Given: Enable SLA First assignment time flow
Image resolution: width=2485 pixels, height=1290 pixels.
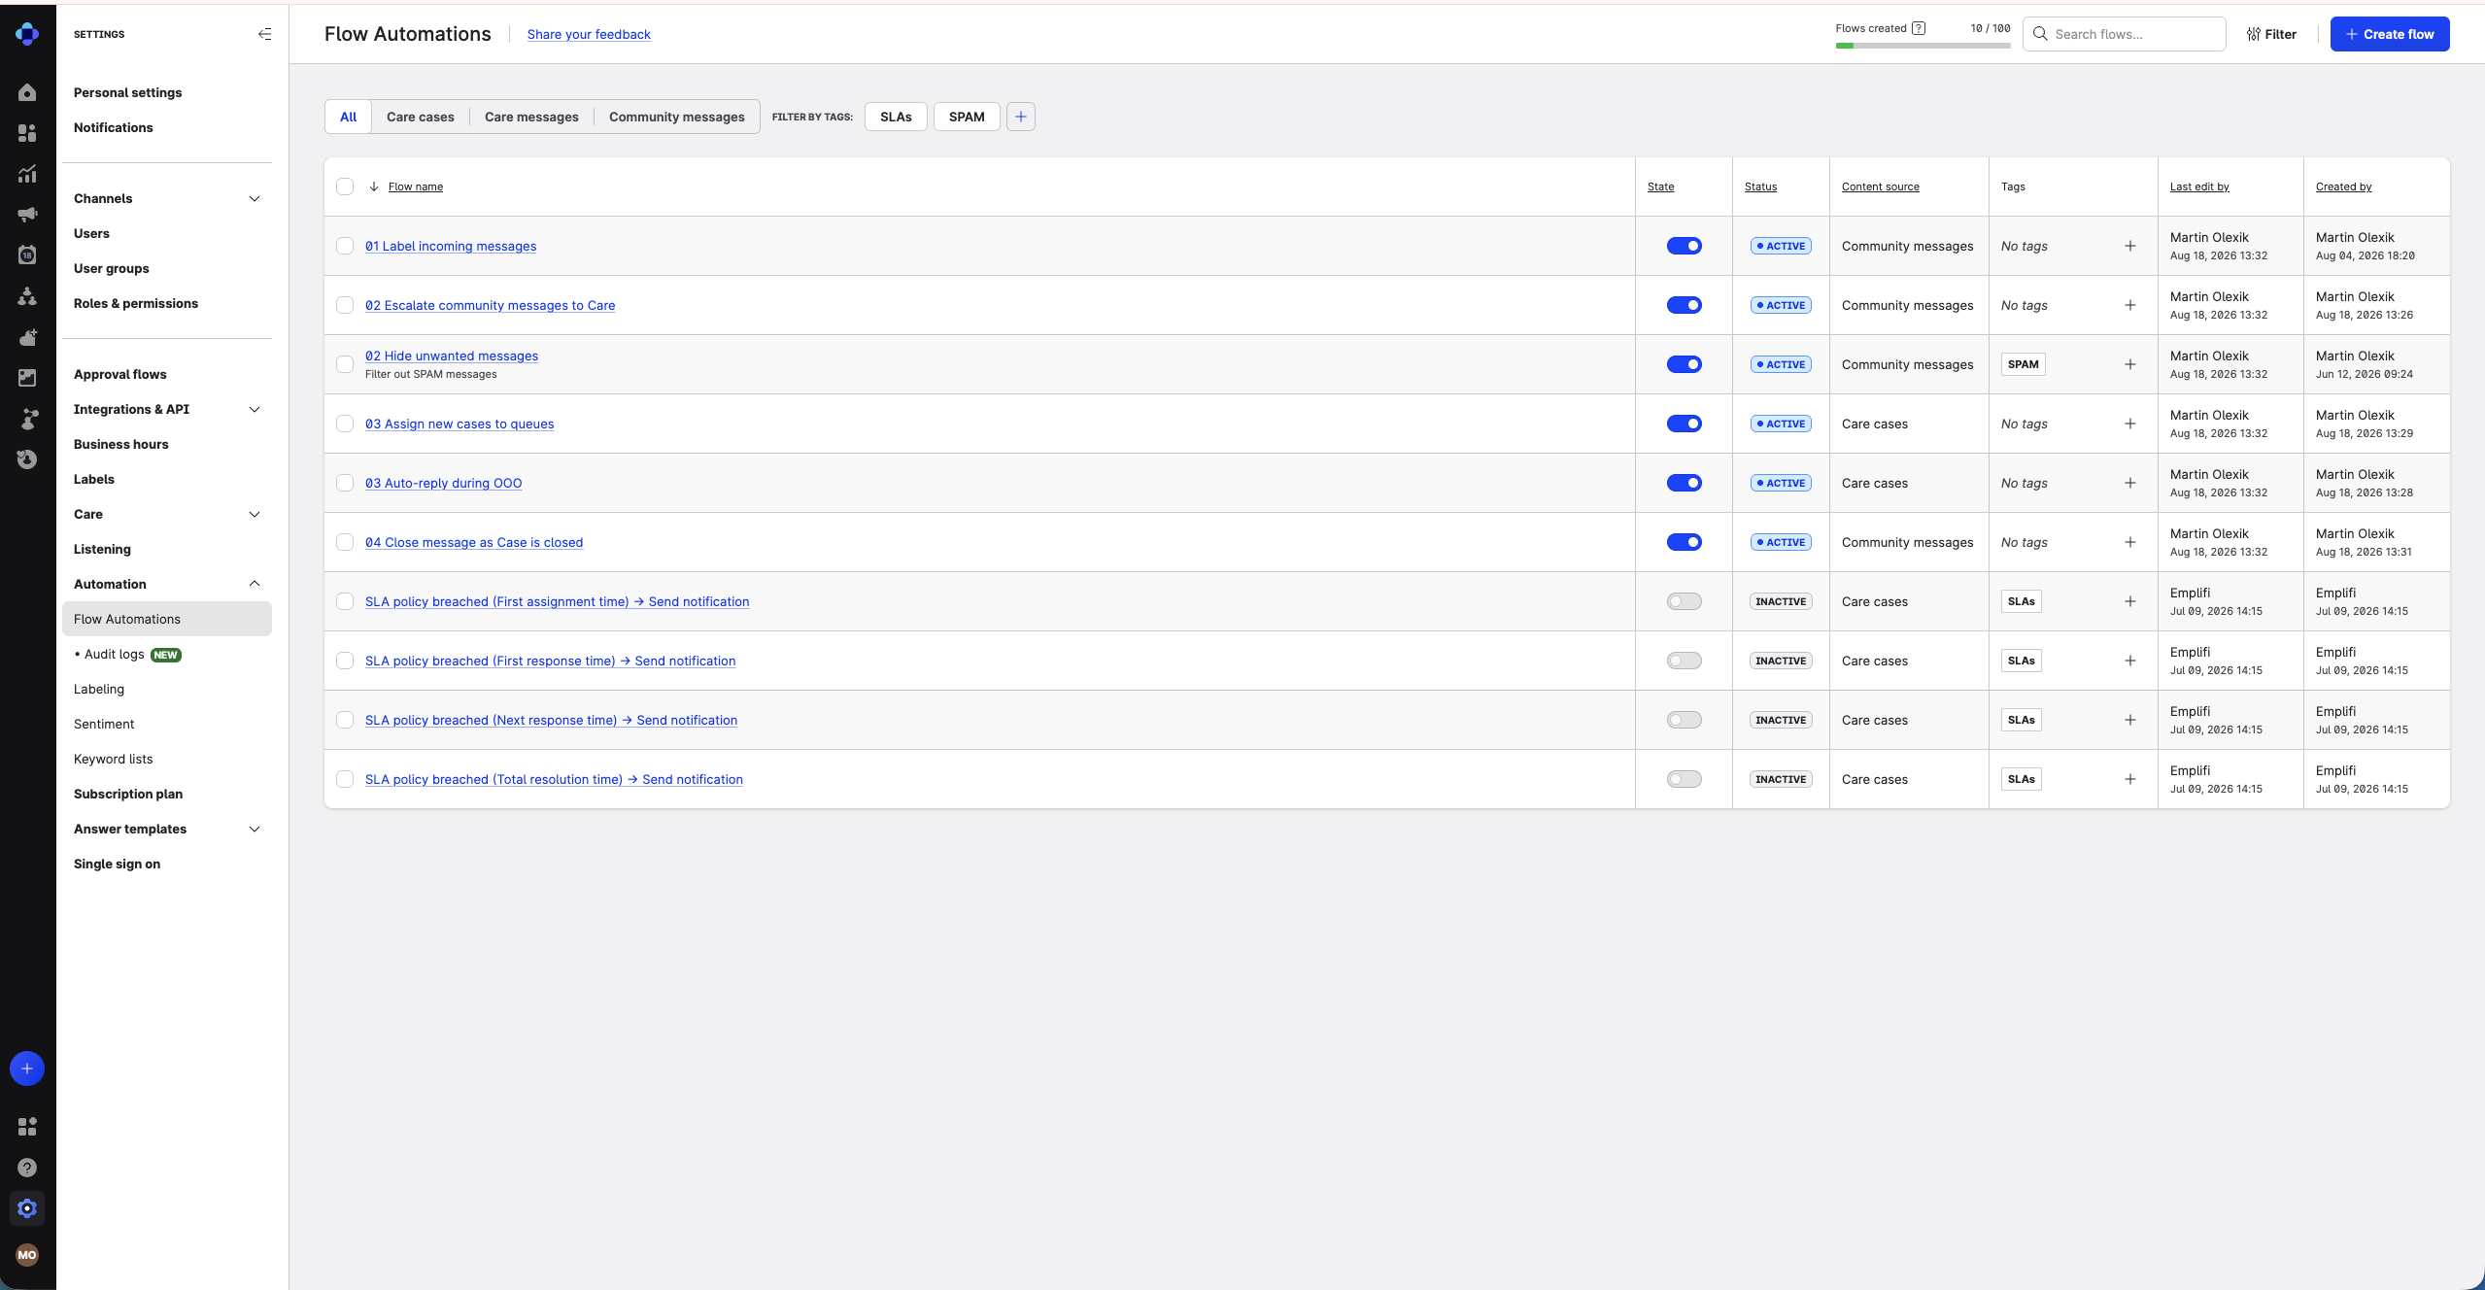Looking at the screenshot, I should (1685, 601).
